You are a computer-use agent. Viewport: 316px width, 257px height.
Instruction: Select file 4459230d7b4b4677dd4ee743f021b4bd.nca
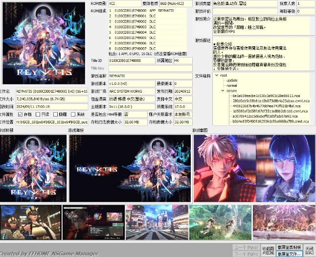[267, 106]
